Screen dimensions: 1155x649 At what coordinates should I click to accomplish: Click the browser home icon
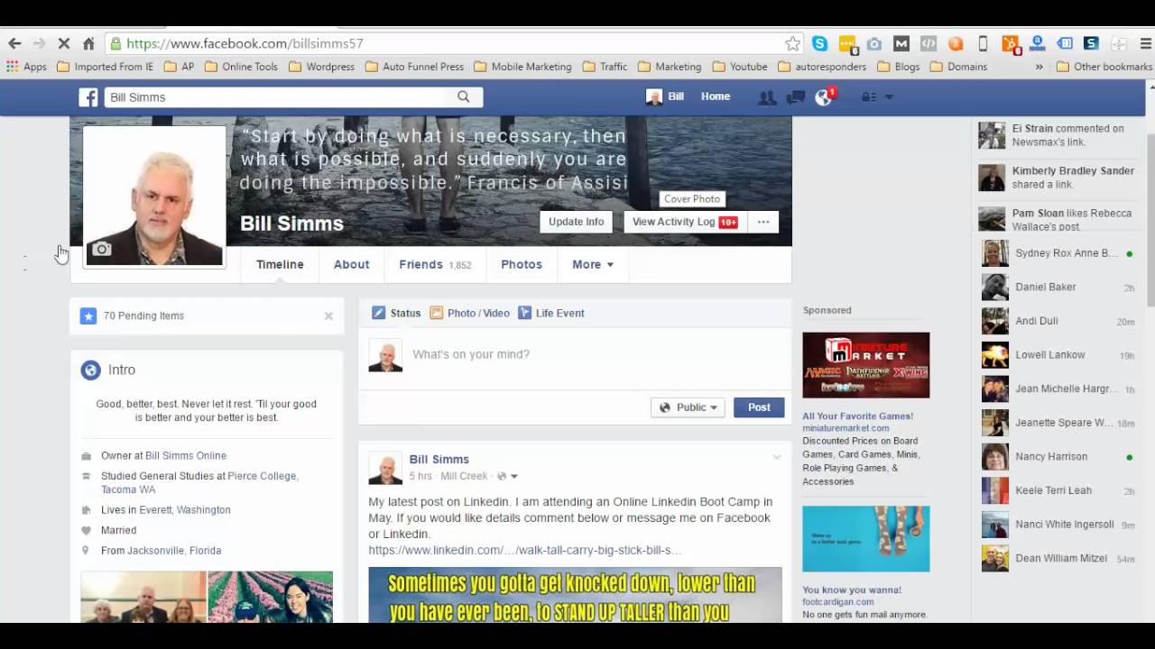coord(88,43)
